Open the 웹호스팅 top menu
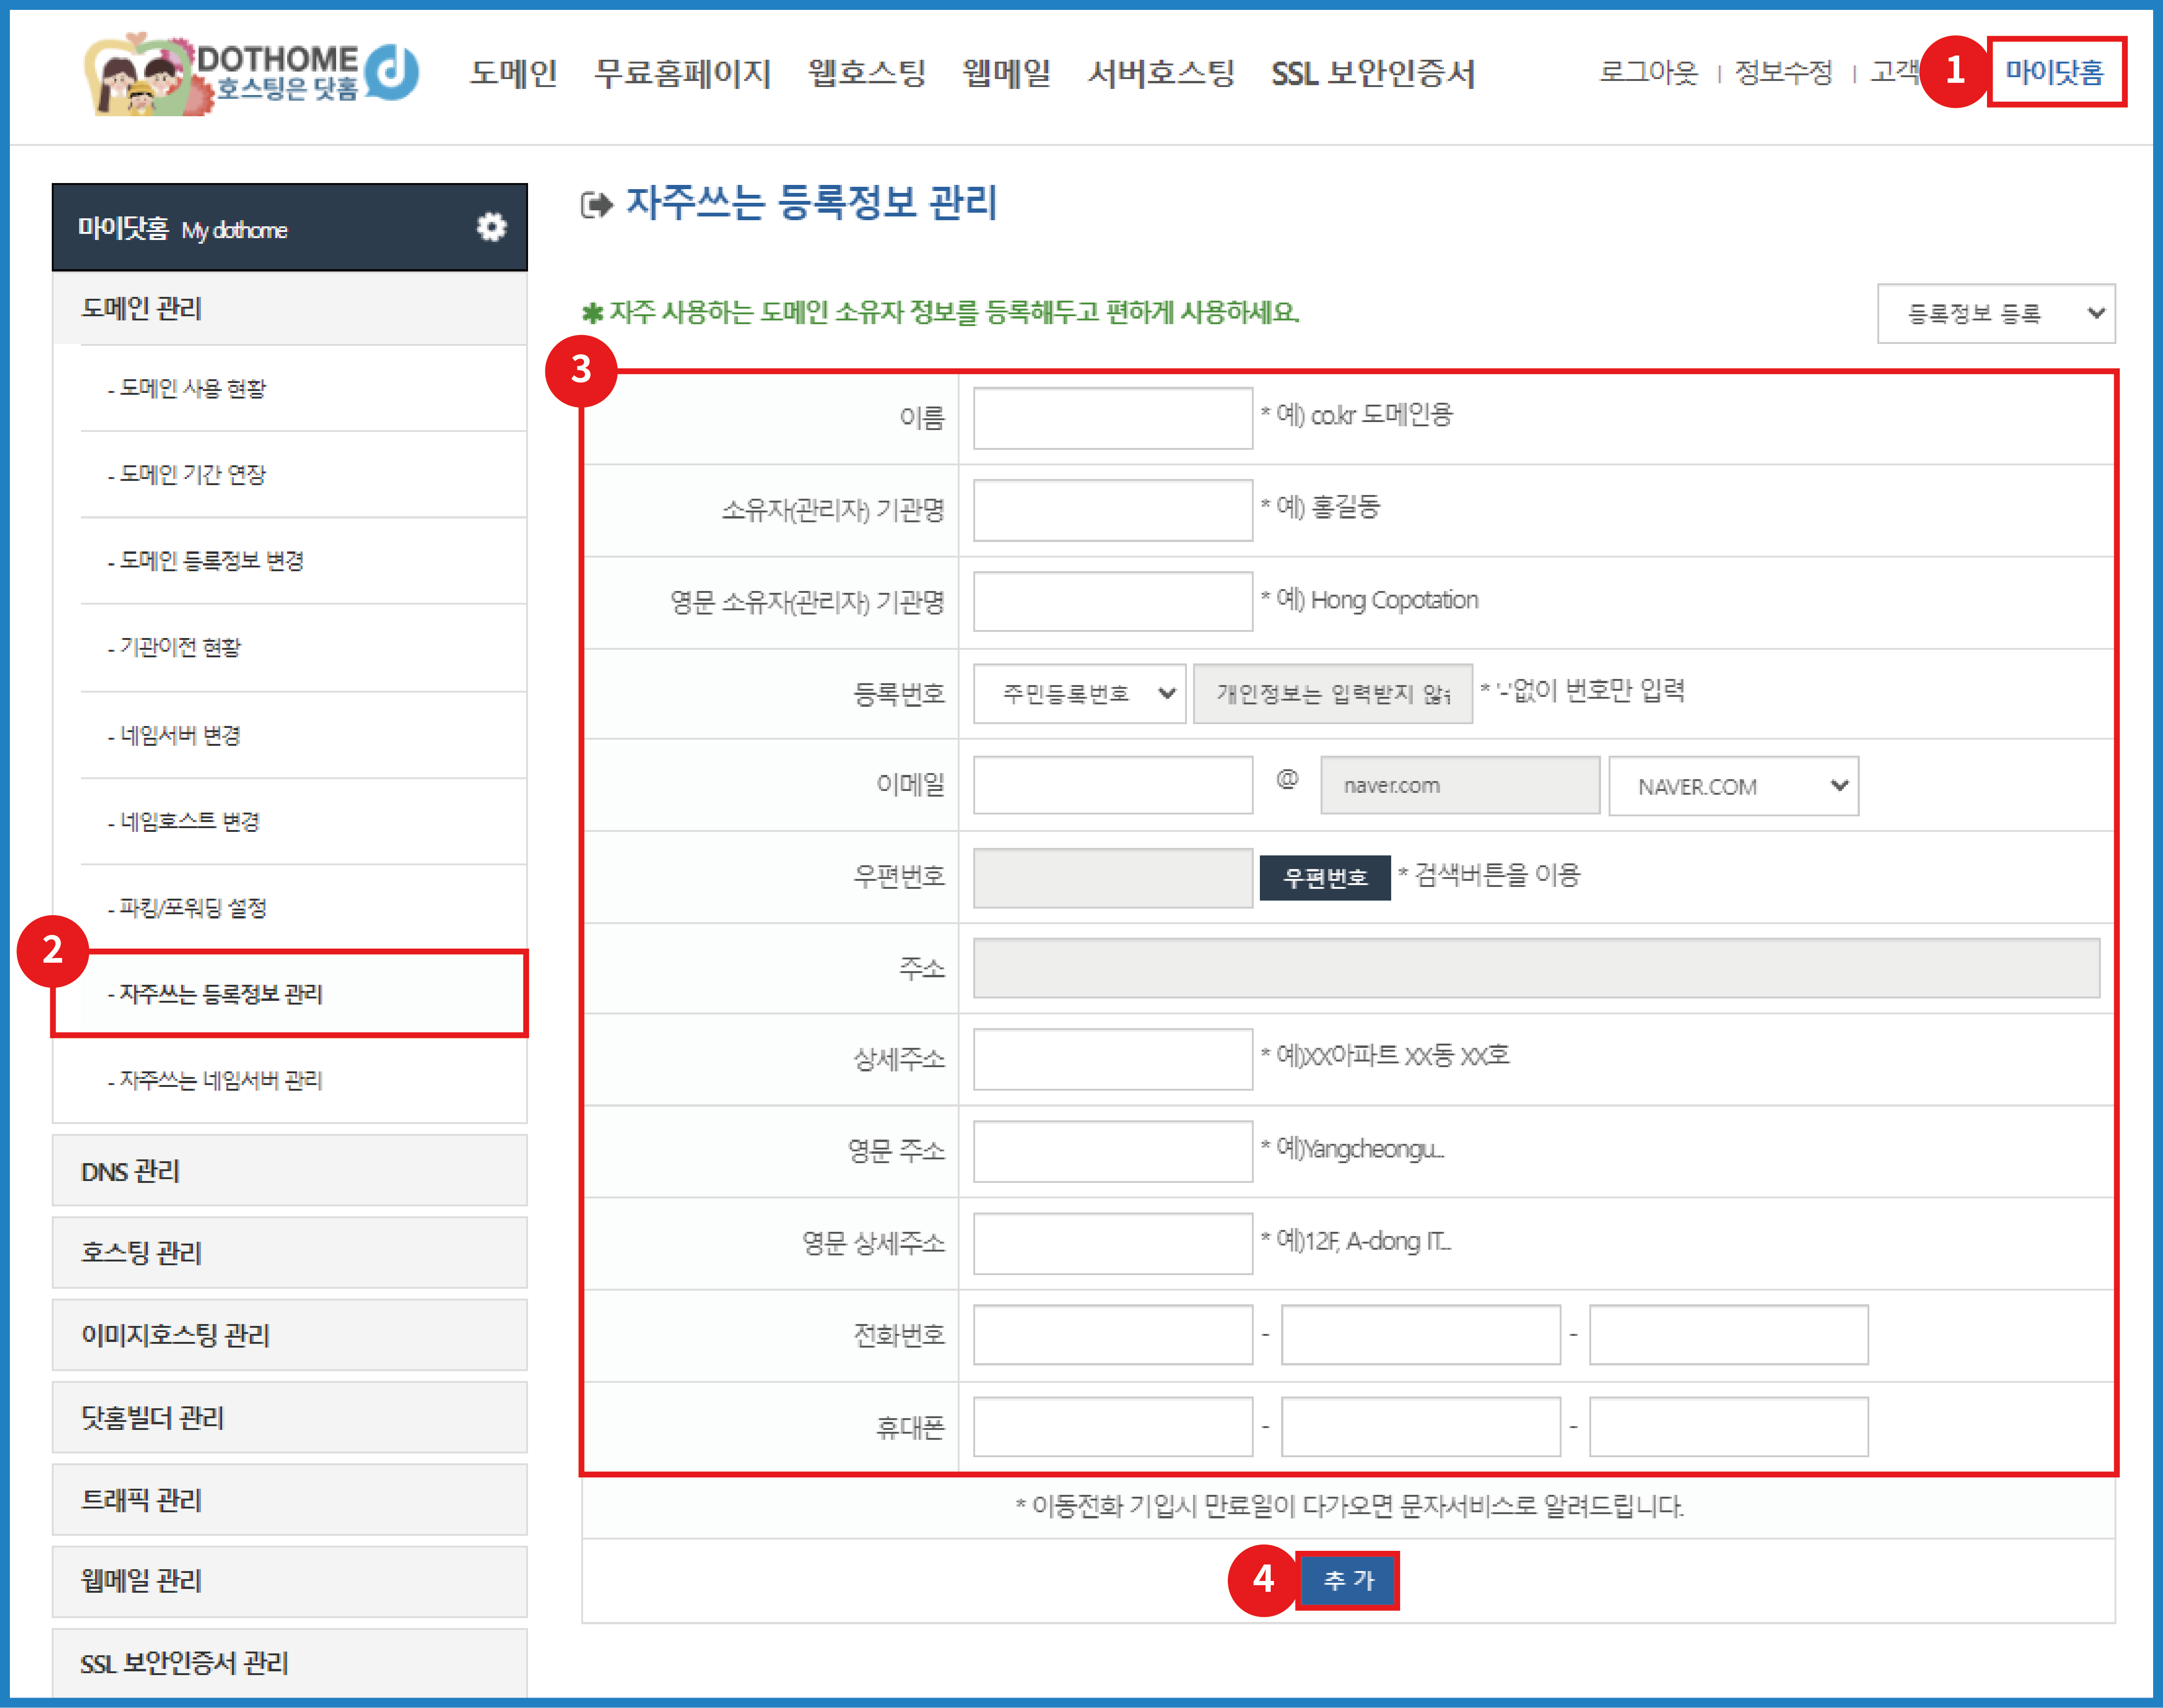Screen dimensions: 2163x1708 [866, 73]
